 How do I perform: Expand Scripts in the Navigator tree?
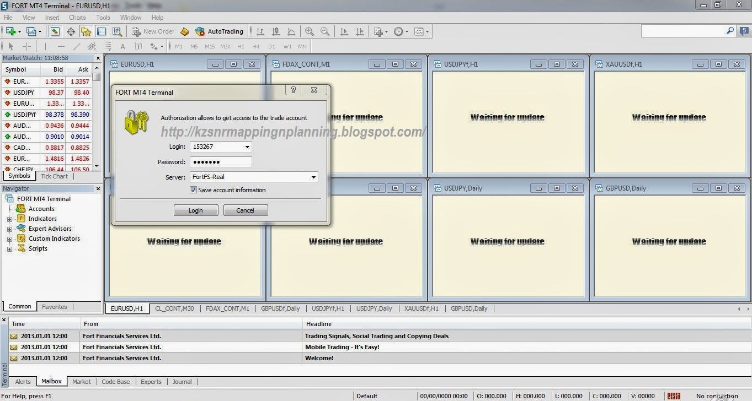(x=9, y=249)
